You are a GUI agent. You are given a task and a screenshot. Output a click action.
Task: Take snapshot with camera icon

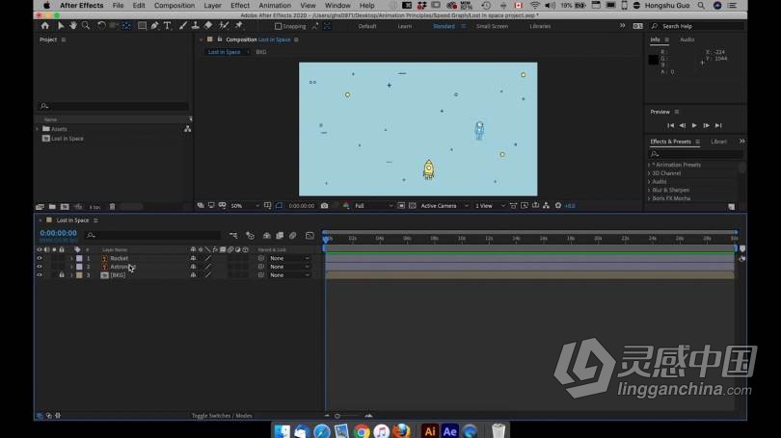[324, 206]
